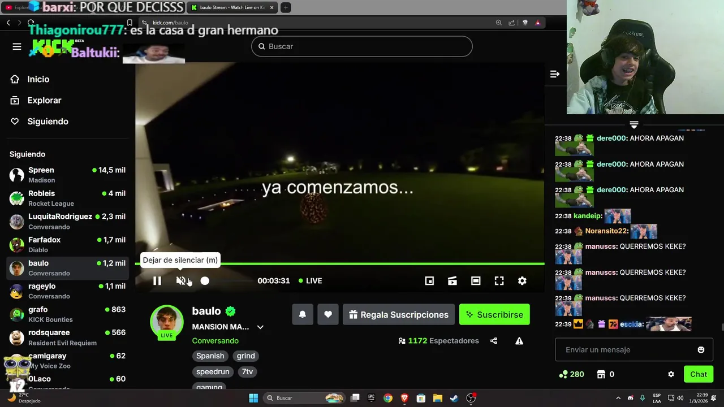Open LuquitaRodriguez channel in followed list
This screenshot has height=407, width=724.
coord(67,221)
